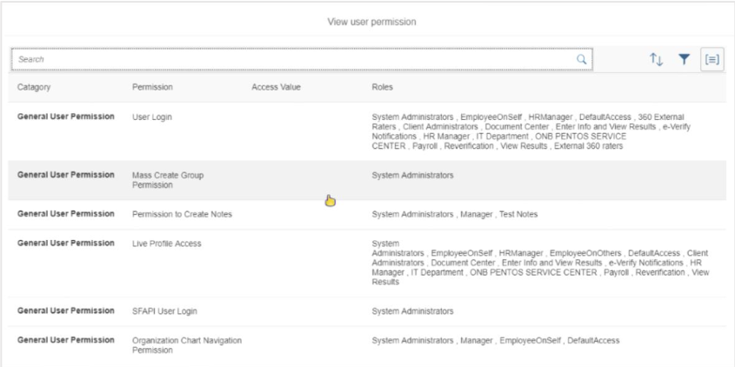The height and width of the screenshot is (367, 735).
Task: Click the roles list for User Login
Action: [x=531, y=131]
